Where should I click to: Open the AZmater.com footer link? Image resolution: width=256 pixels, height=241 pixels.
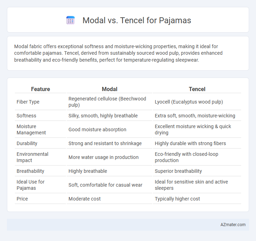click(x=233, y=225)
